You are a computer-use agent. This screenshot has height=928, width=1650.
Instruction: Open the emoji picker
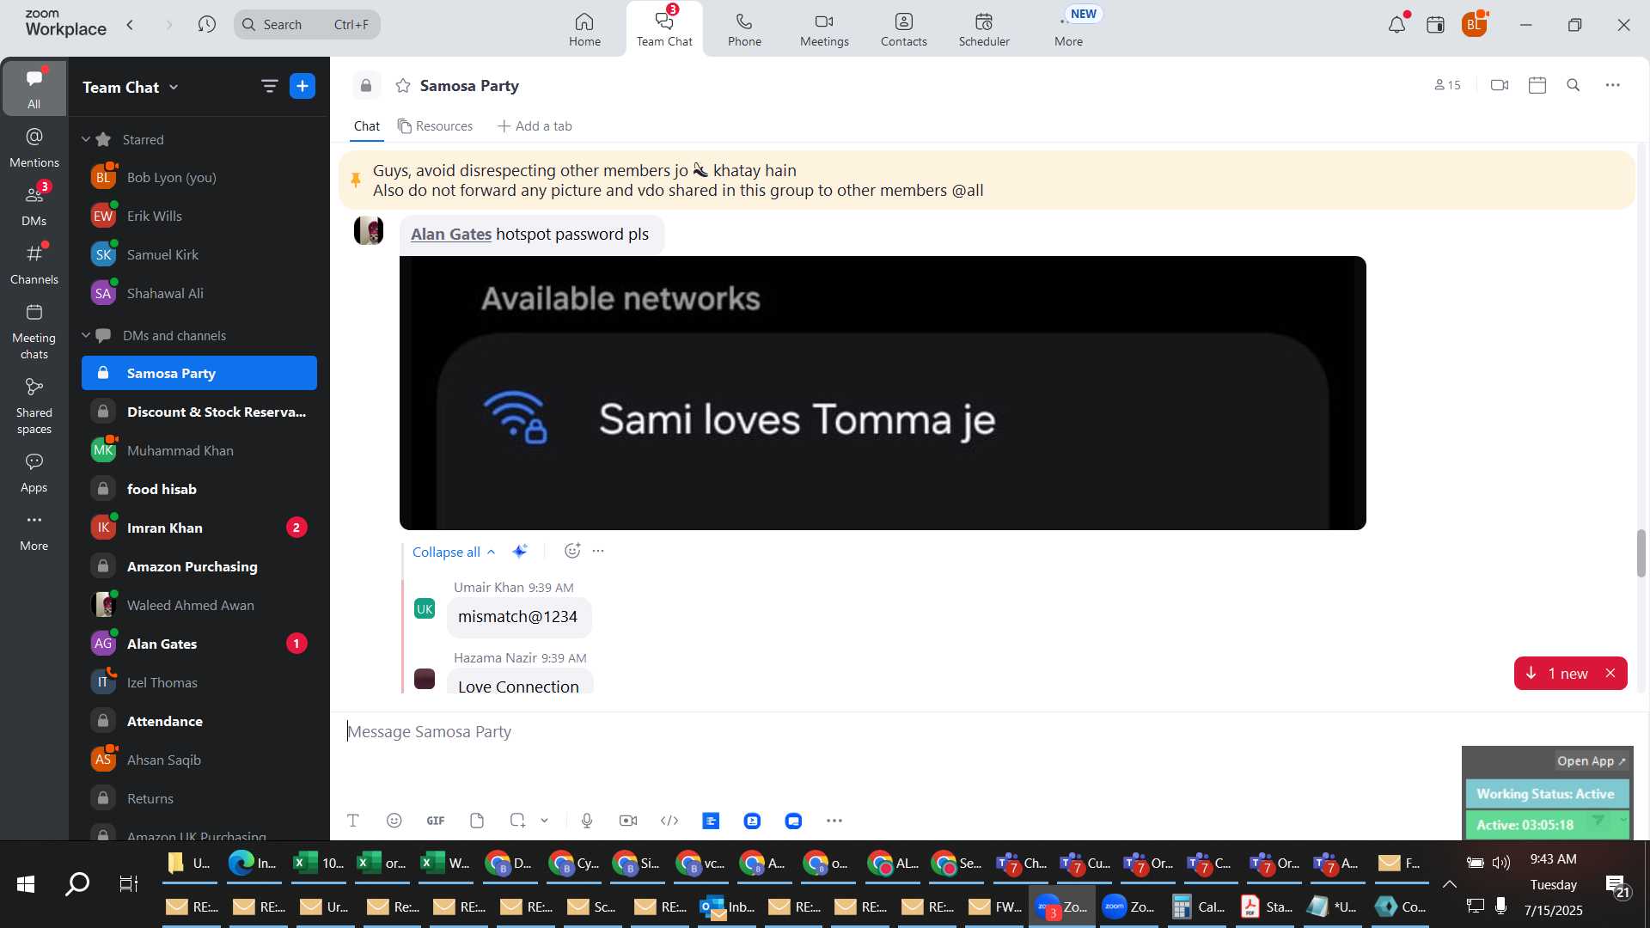[x=394, y=821]
